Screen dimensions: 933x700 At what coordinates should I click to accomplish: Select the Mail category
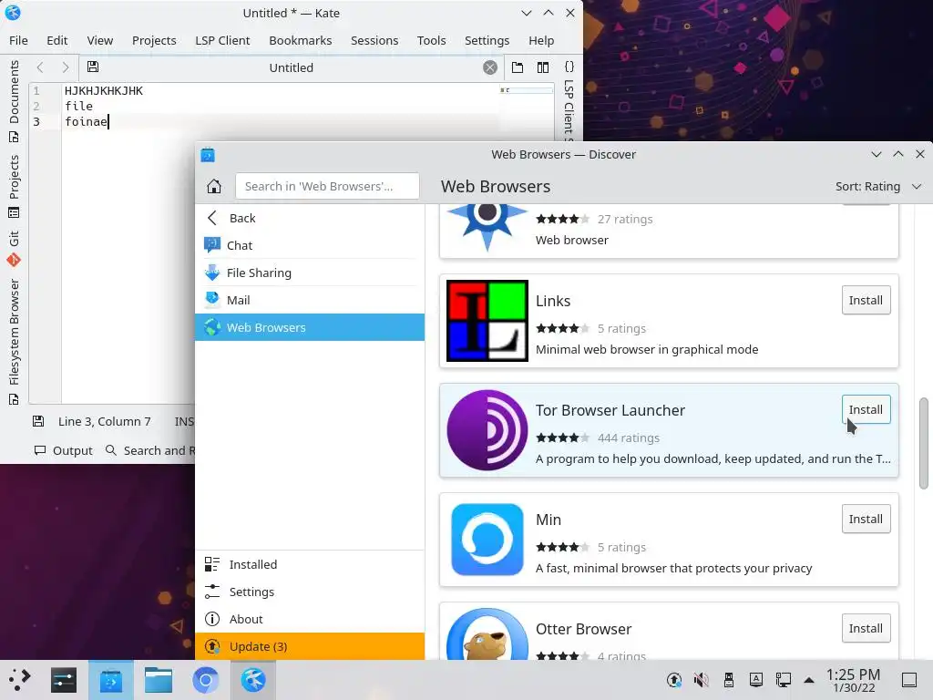(310, 300)
